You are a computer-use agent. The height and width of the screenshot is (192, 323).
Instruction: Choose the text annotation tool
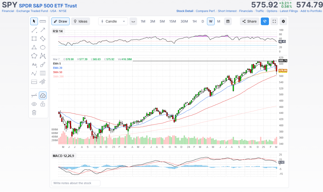pos(34,65)
